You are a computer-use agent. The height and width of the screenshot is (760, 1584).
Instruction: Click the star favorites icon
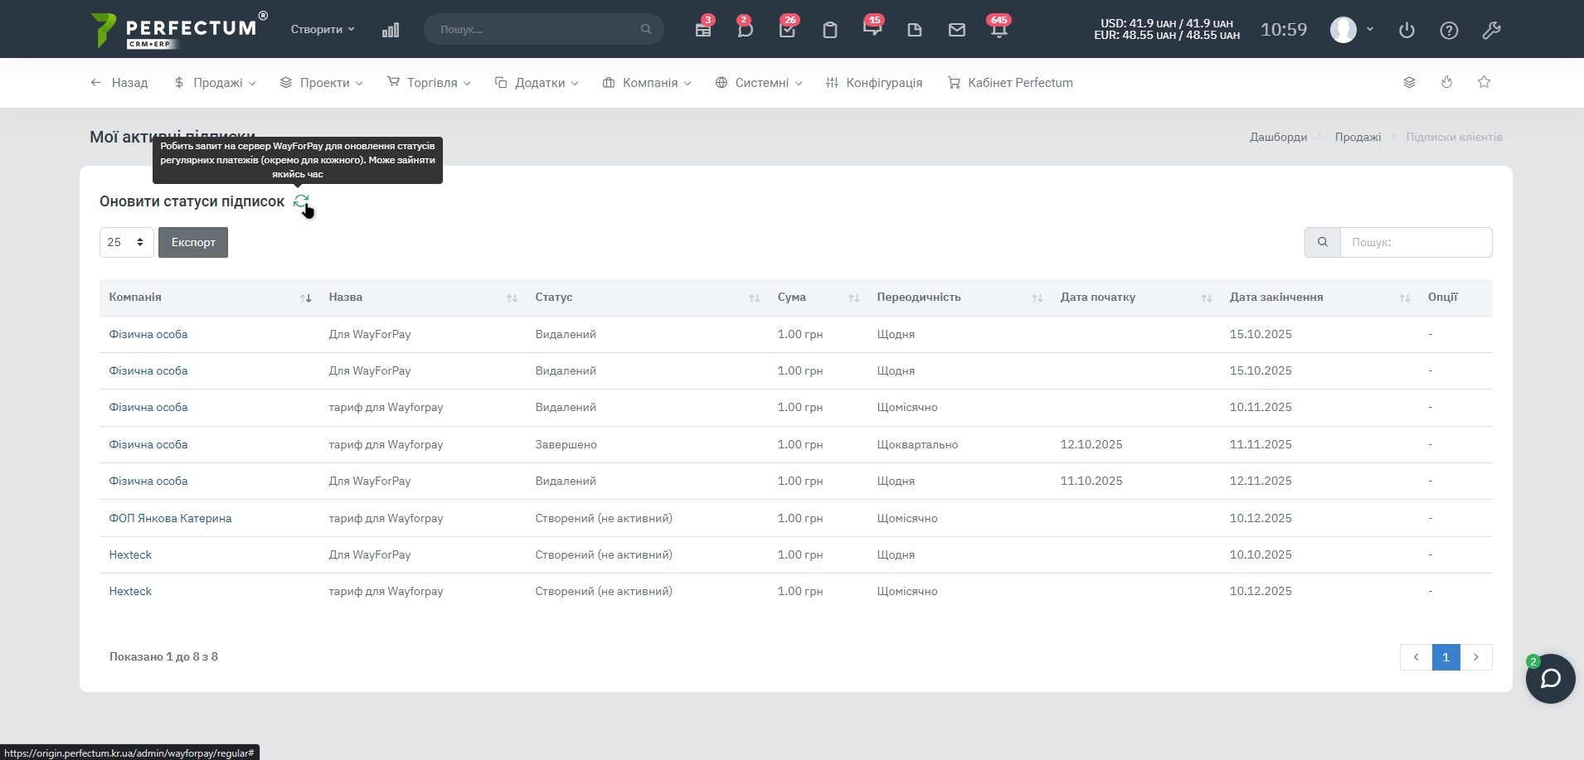click(1484, 82)
